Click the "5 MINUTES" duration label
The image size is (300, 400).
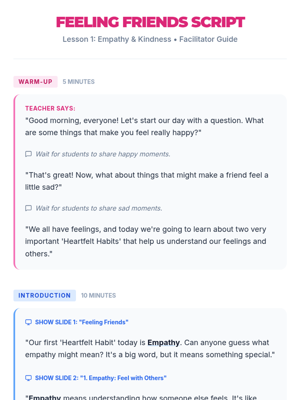tap(78, 82)
